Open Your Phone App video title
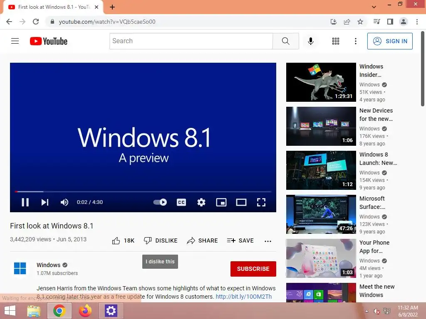The image size is (426, 319). click(x=374, y=247)
